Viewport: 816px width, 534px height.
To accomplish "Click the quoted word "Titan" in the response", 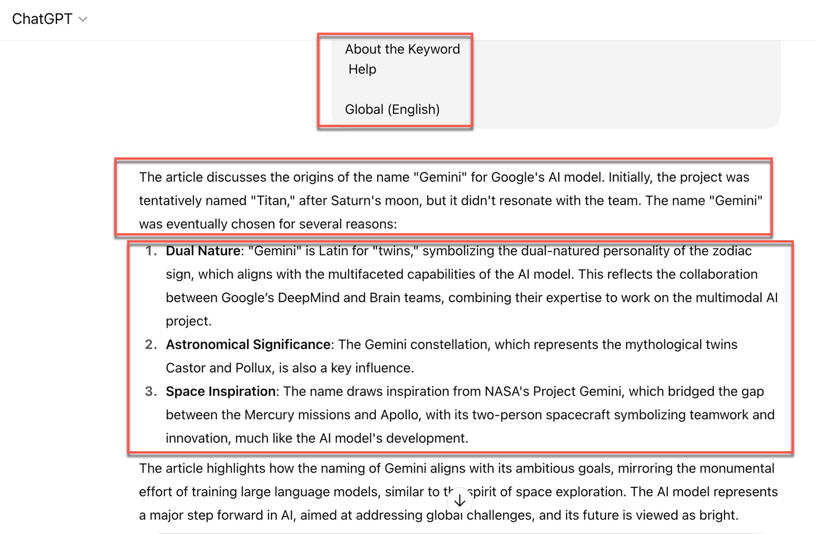I will (272, 201).
